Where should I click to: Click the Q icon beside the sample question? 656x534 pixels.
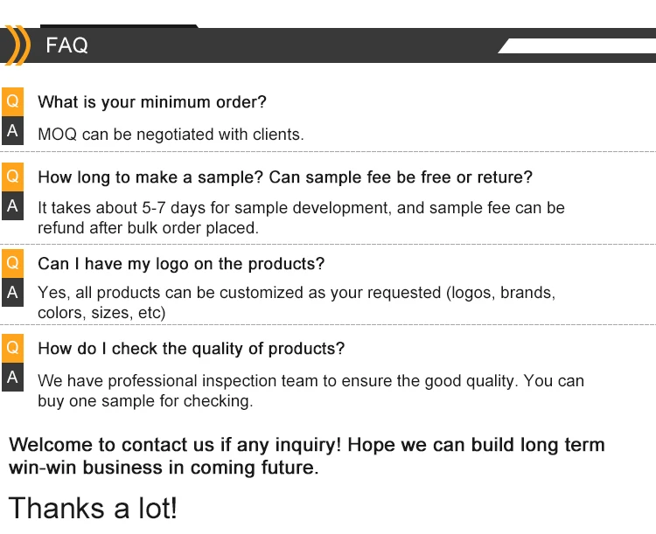12,177
